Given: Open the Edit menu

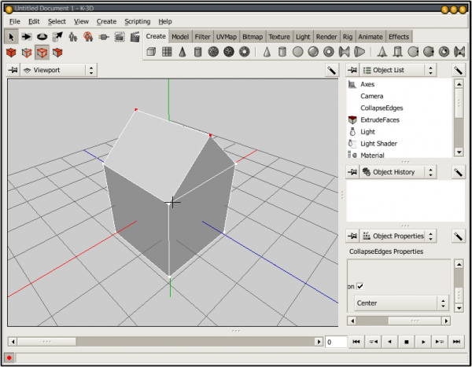Looking at the screenshot, I should coord(34,21).
